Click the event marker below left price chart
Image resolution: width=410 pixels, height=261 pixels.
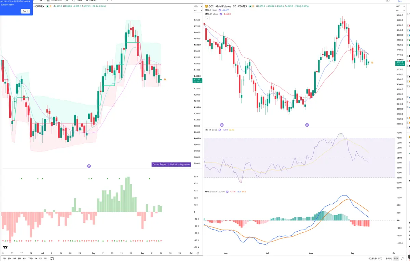tap(89, 166)
